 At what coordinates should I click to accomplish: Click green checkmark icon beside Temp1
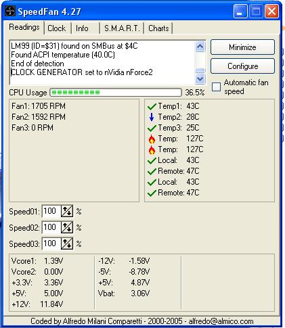[152, 106]
